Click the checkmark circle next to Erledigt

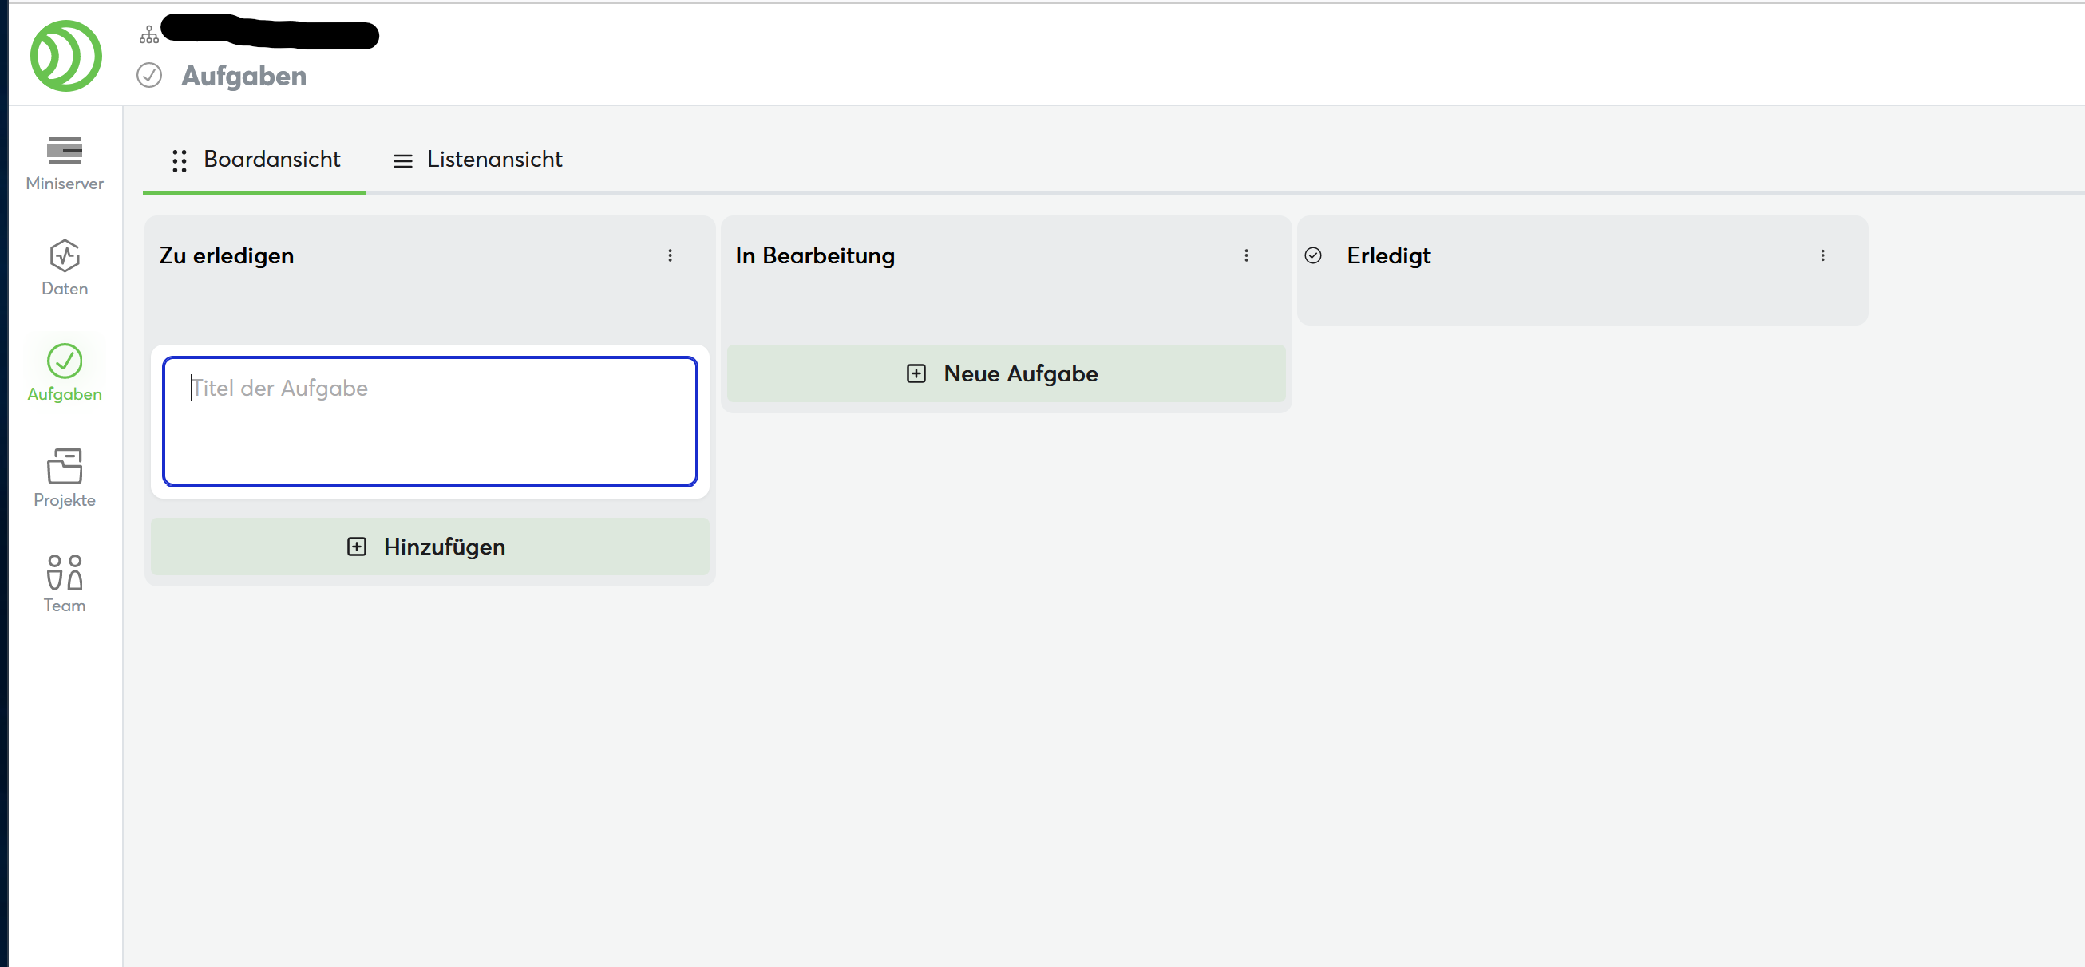(1313, 255)
